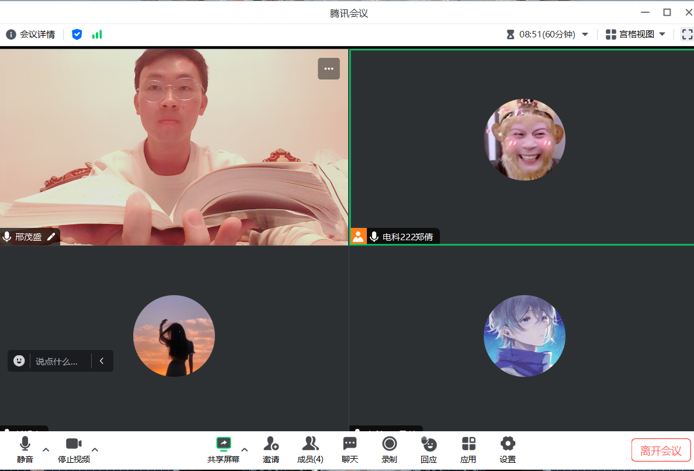Toggle 停止视频 camera button
694x471 pixels.
pos(74,449)
